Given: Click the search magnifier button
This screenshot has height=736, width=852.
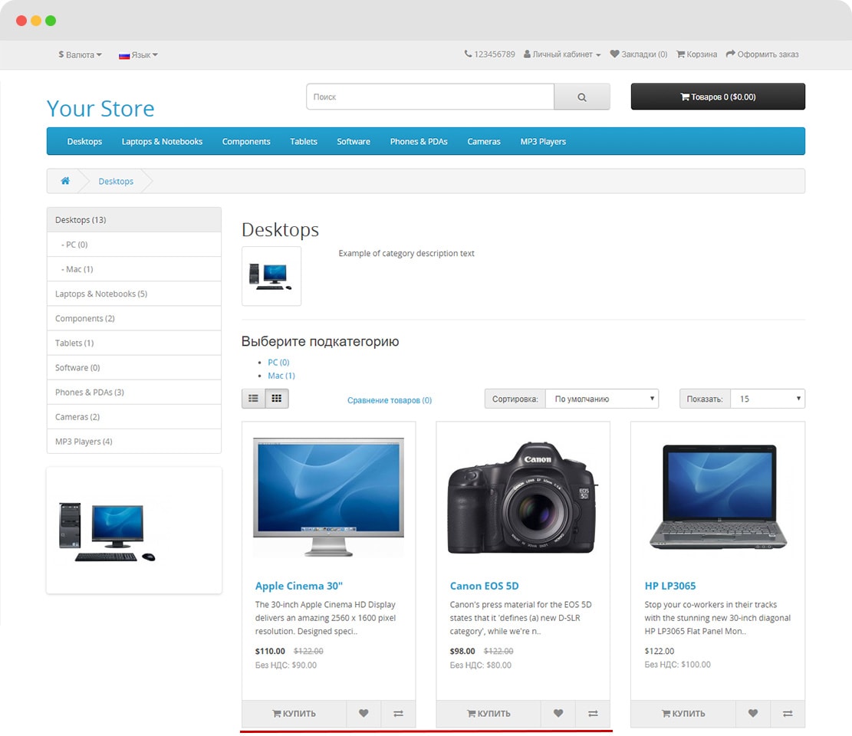Looking at the screenshot, I should click(581, 97).
